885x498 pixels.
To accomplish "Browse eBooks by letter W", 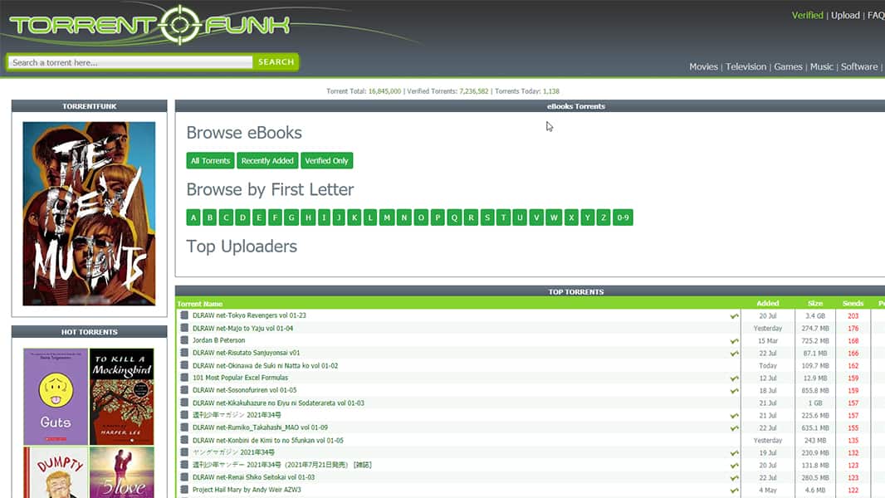I will point(554,217).
